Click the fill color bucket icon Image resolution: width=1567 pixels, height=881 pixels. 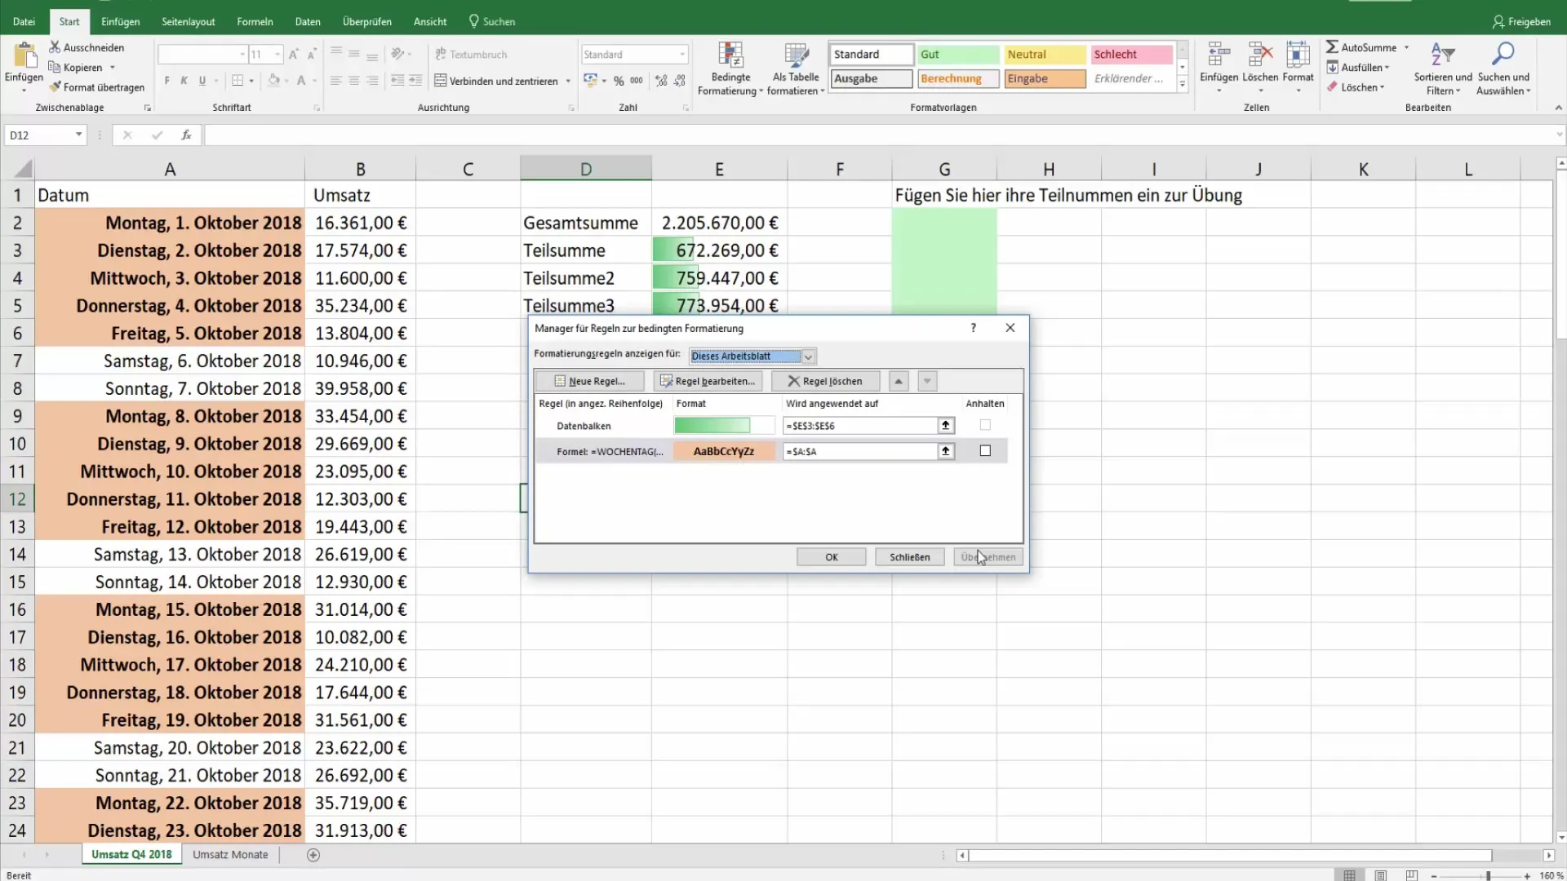tap(274, 81)
